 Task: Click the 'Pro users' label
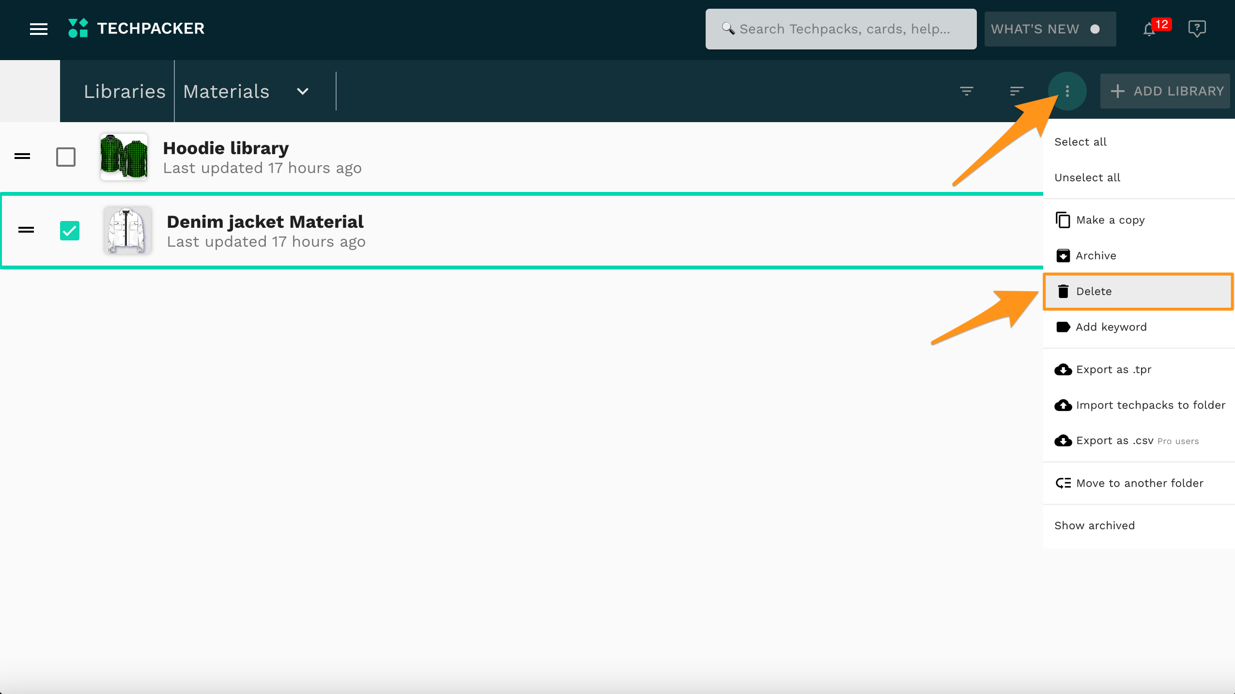coord(1178,442)
